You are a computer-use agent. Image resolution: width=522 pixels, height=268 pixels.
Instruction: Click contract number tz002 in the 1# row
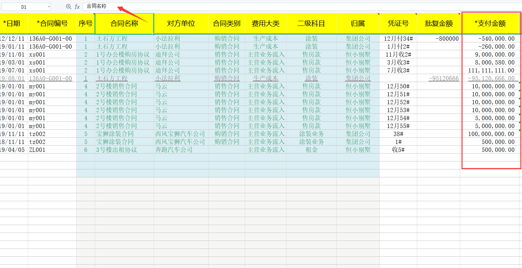[52, 142]
